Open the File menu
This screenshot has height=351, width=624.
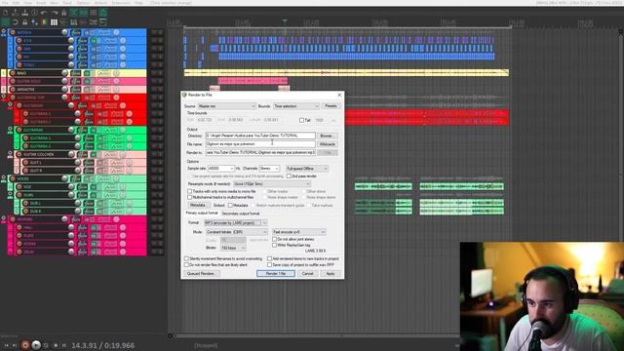pyautogui.click(x=5, y=3)
